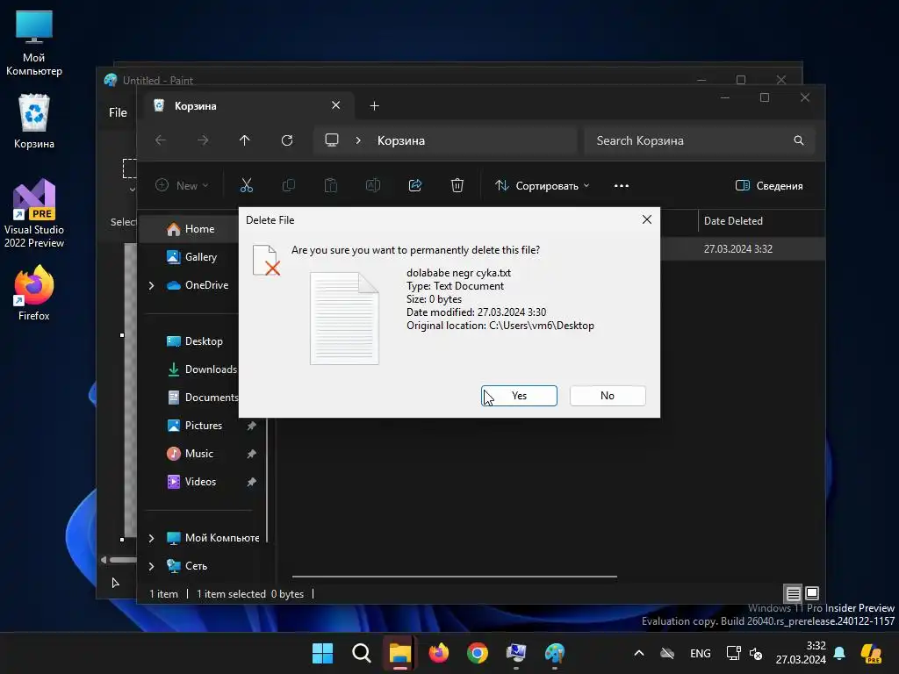Open Мой Компьютер desktop icon

click(x=34, y=44)
